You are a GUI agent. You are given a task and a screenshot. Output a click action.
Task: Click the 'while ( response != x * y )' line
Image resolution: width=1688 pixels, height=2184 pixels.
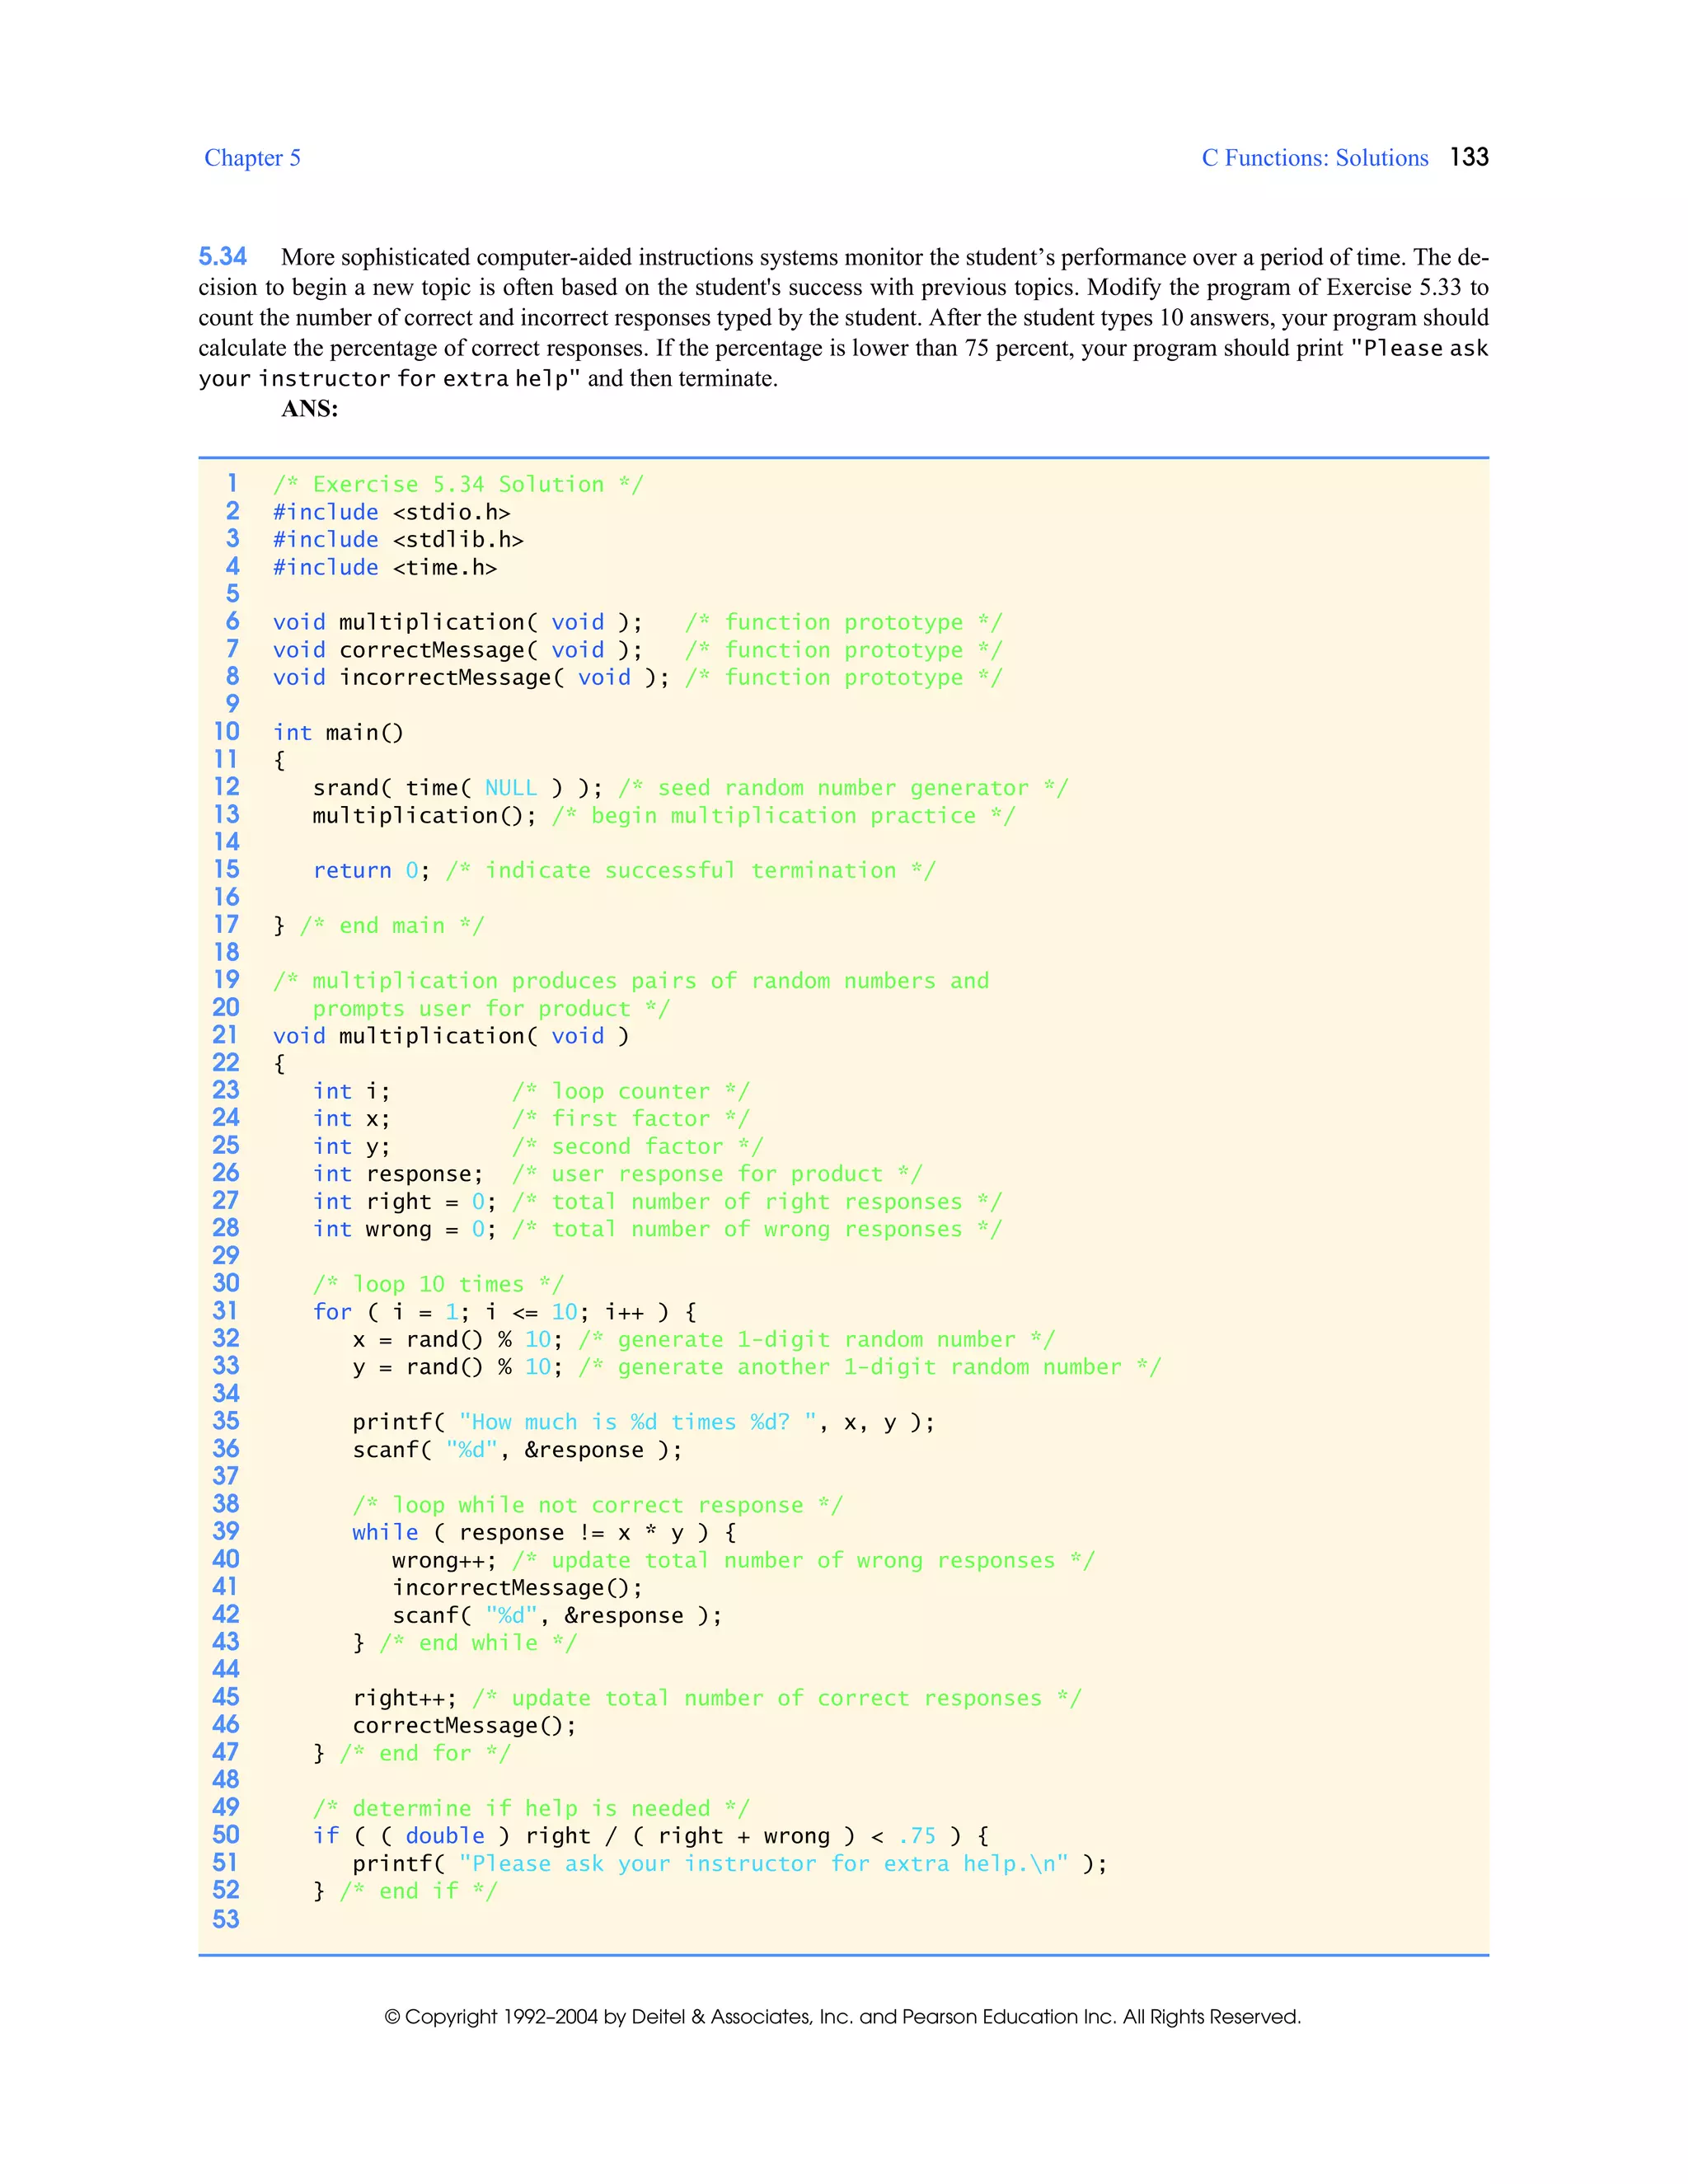click(544, 1532)
